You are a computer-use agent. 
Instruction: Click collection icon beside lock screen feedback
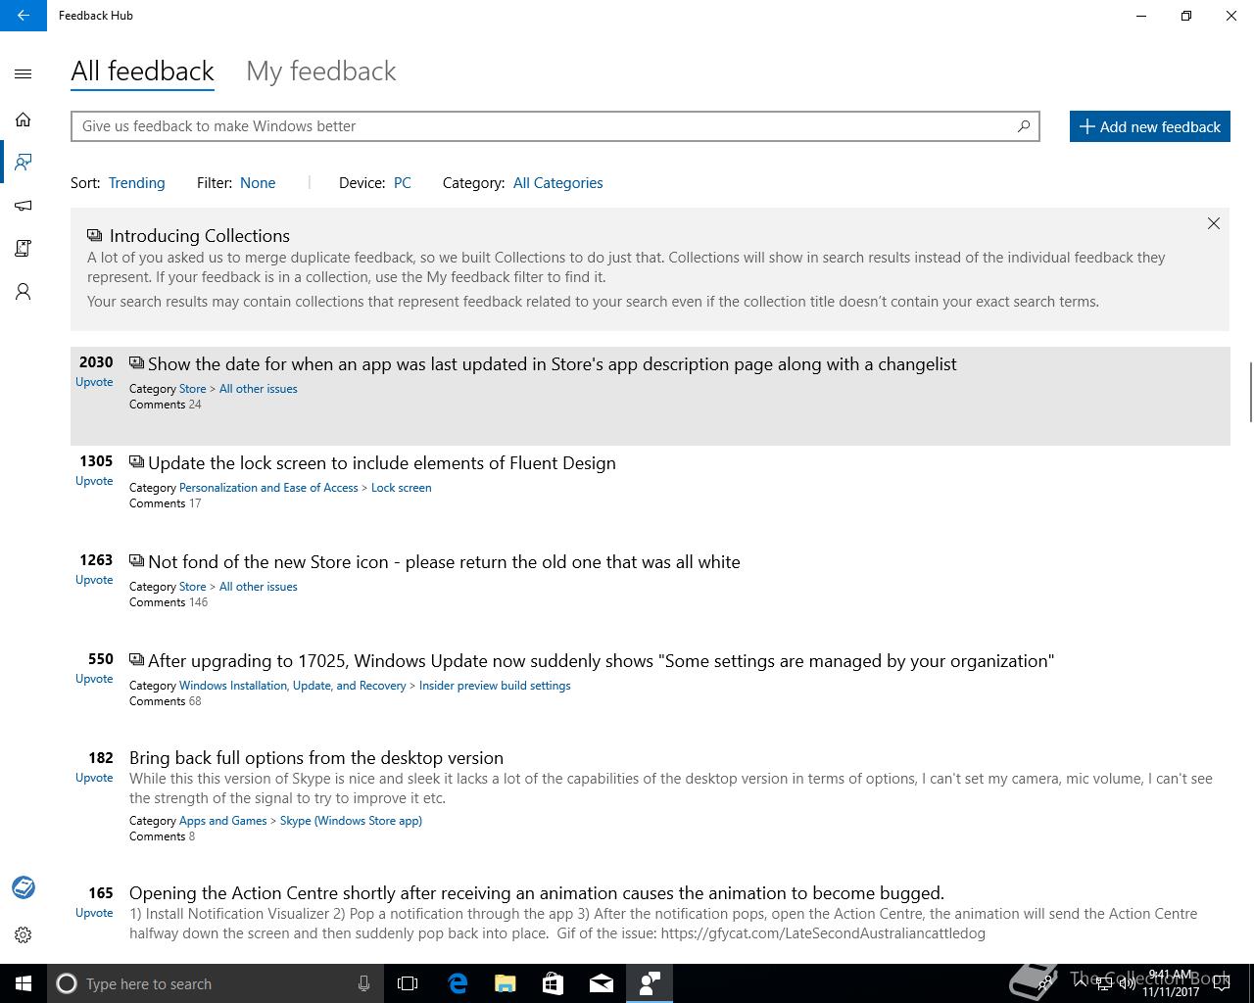point(136,462)
